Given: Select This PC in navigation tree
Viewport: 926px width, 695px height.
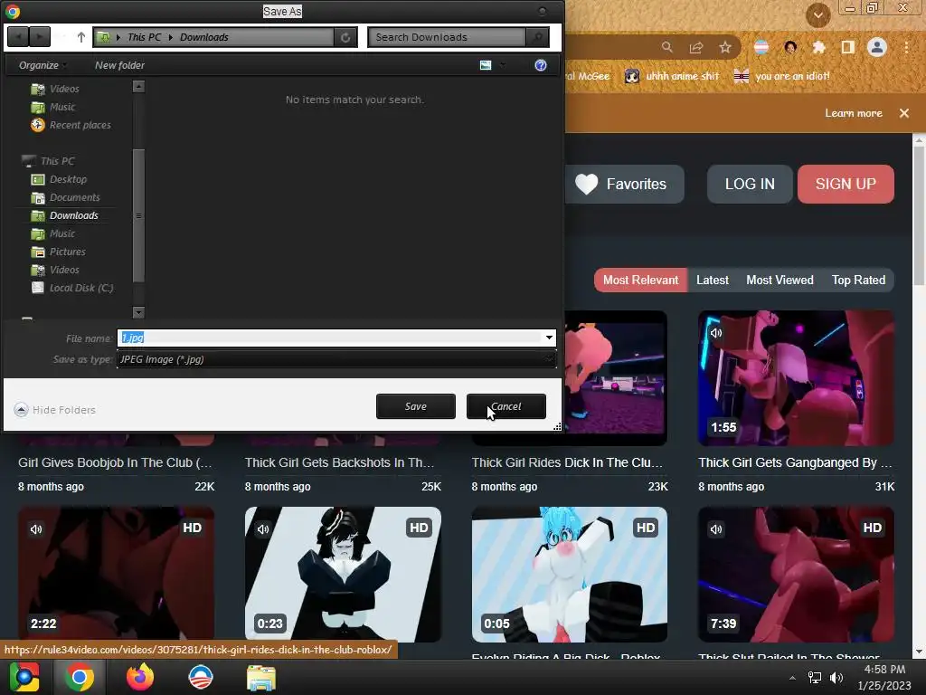Looking at the screenshot, I should tap(49, 161).
